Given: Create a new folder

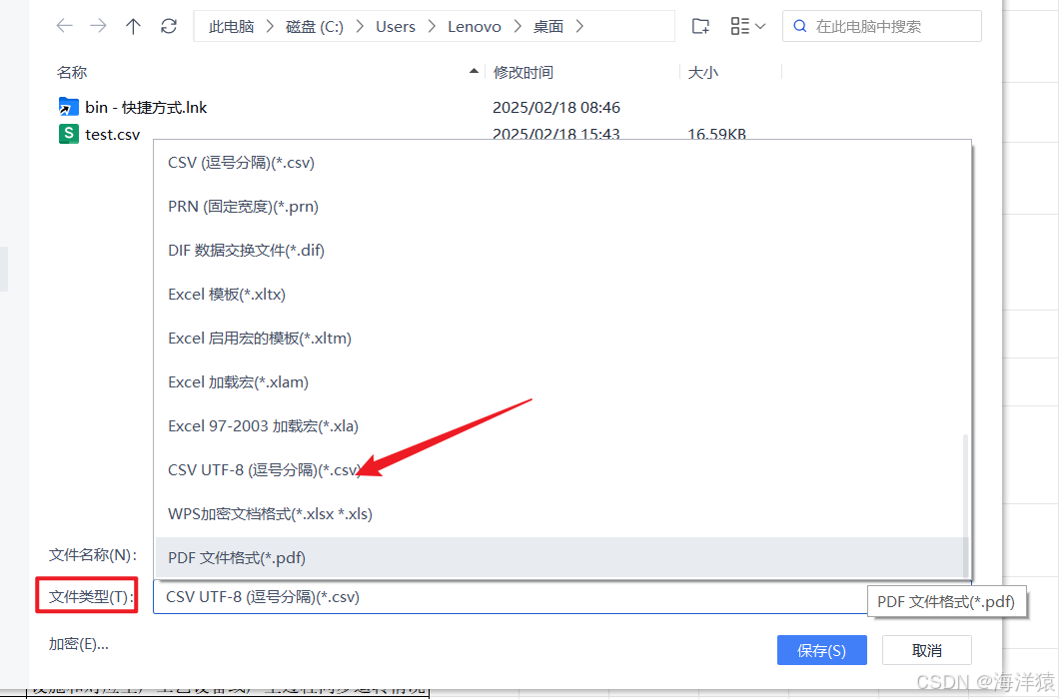Looking at the screenshot, I should tap(700, 25).
